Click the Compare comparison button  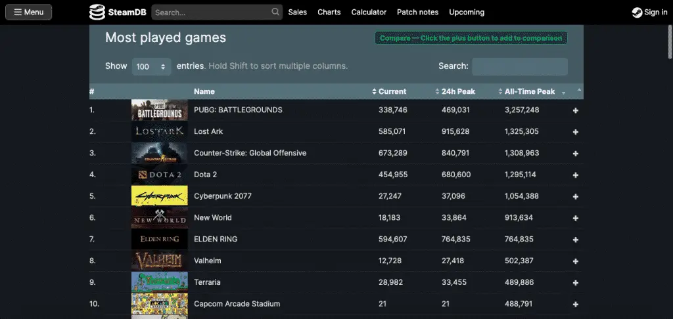[x=471, y=38]
